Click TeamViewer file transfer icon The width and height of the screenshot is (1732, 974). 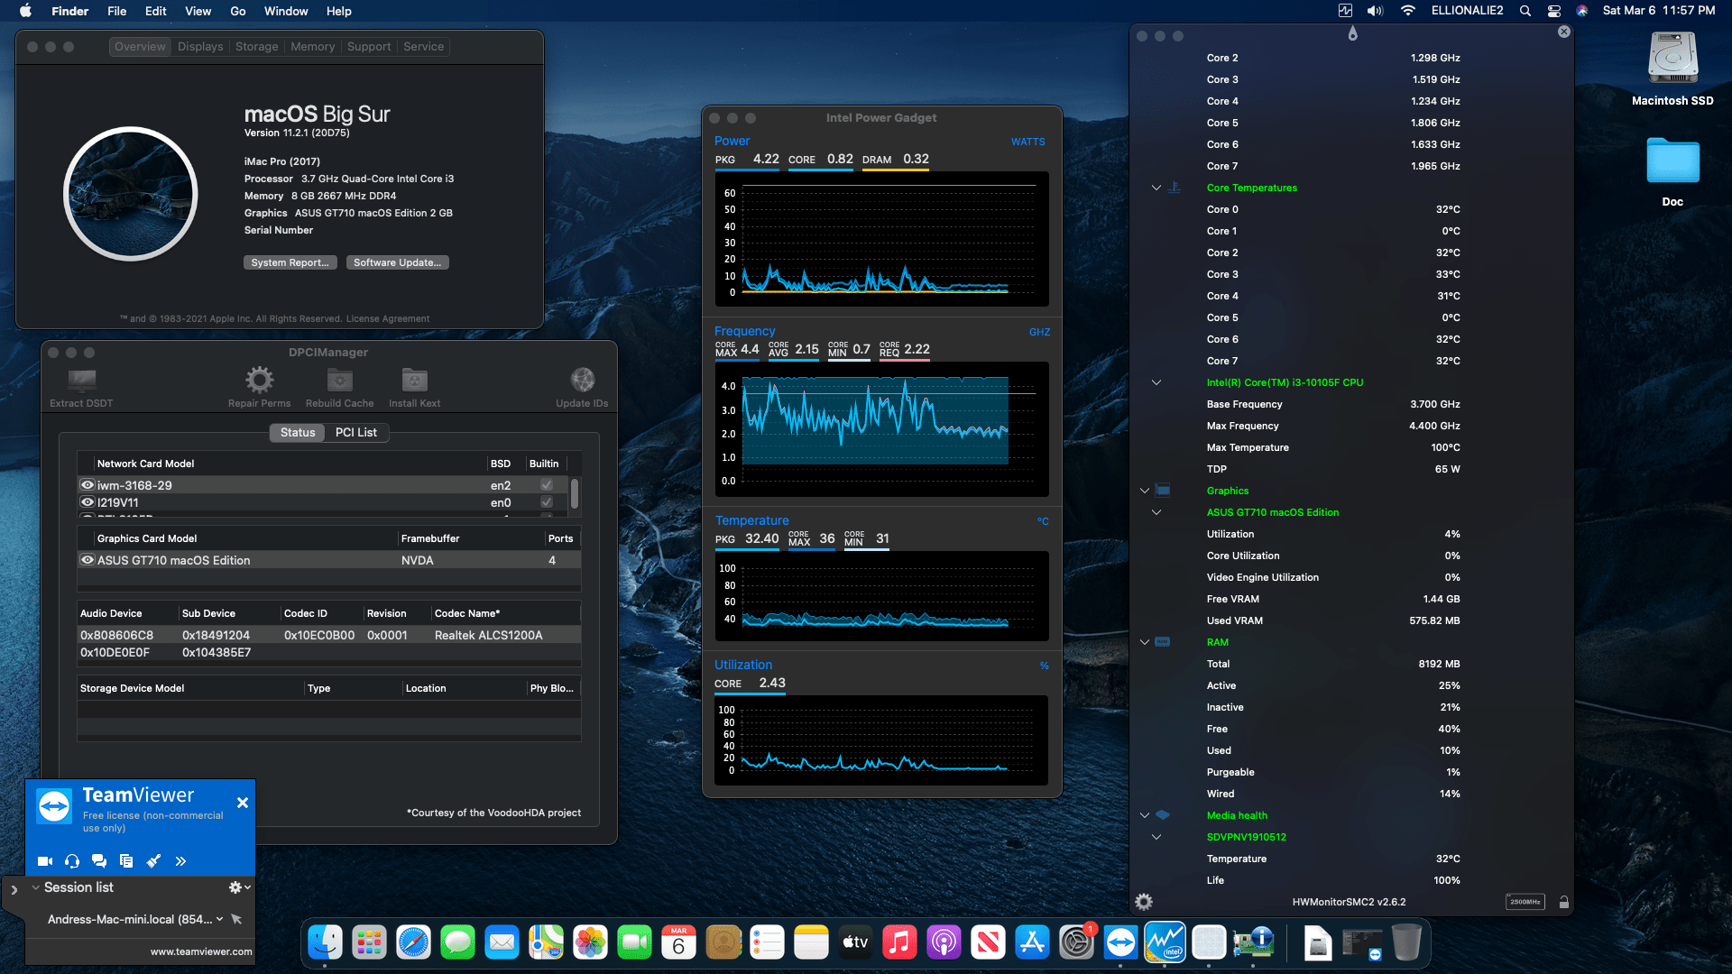[126, 861]
